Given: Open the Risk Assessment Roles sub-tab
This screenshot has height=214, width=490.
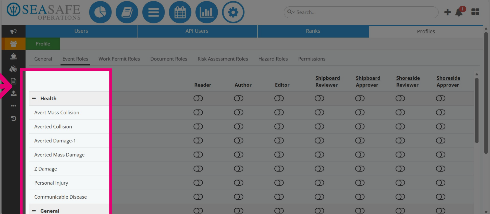Looking at the screenshot, I should pos(223,59).
